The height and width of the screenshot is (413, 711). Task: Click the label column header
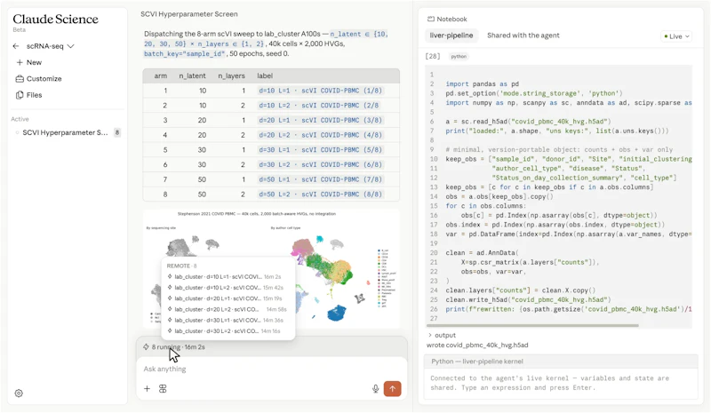coord(265,75)
